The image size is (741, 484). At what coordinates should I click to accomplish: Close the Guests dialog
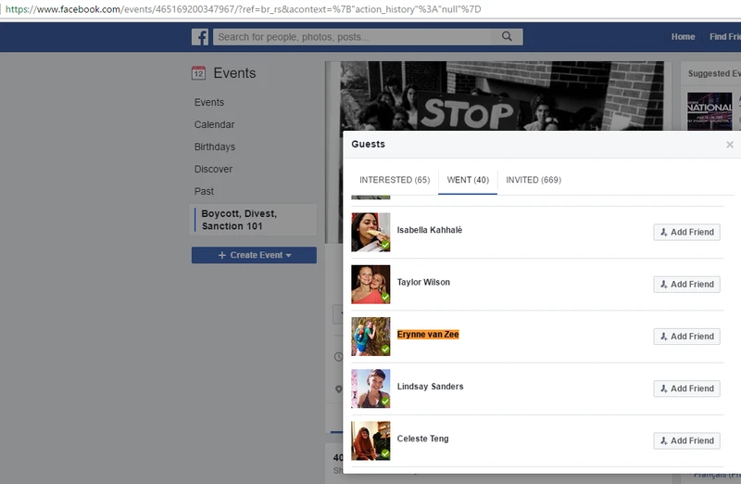730,145
